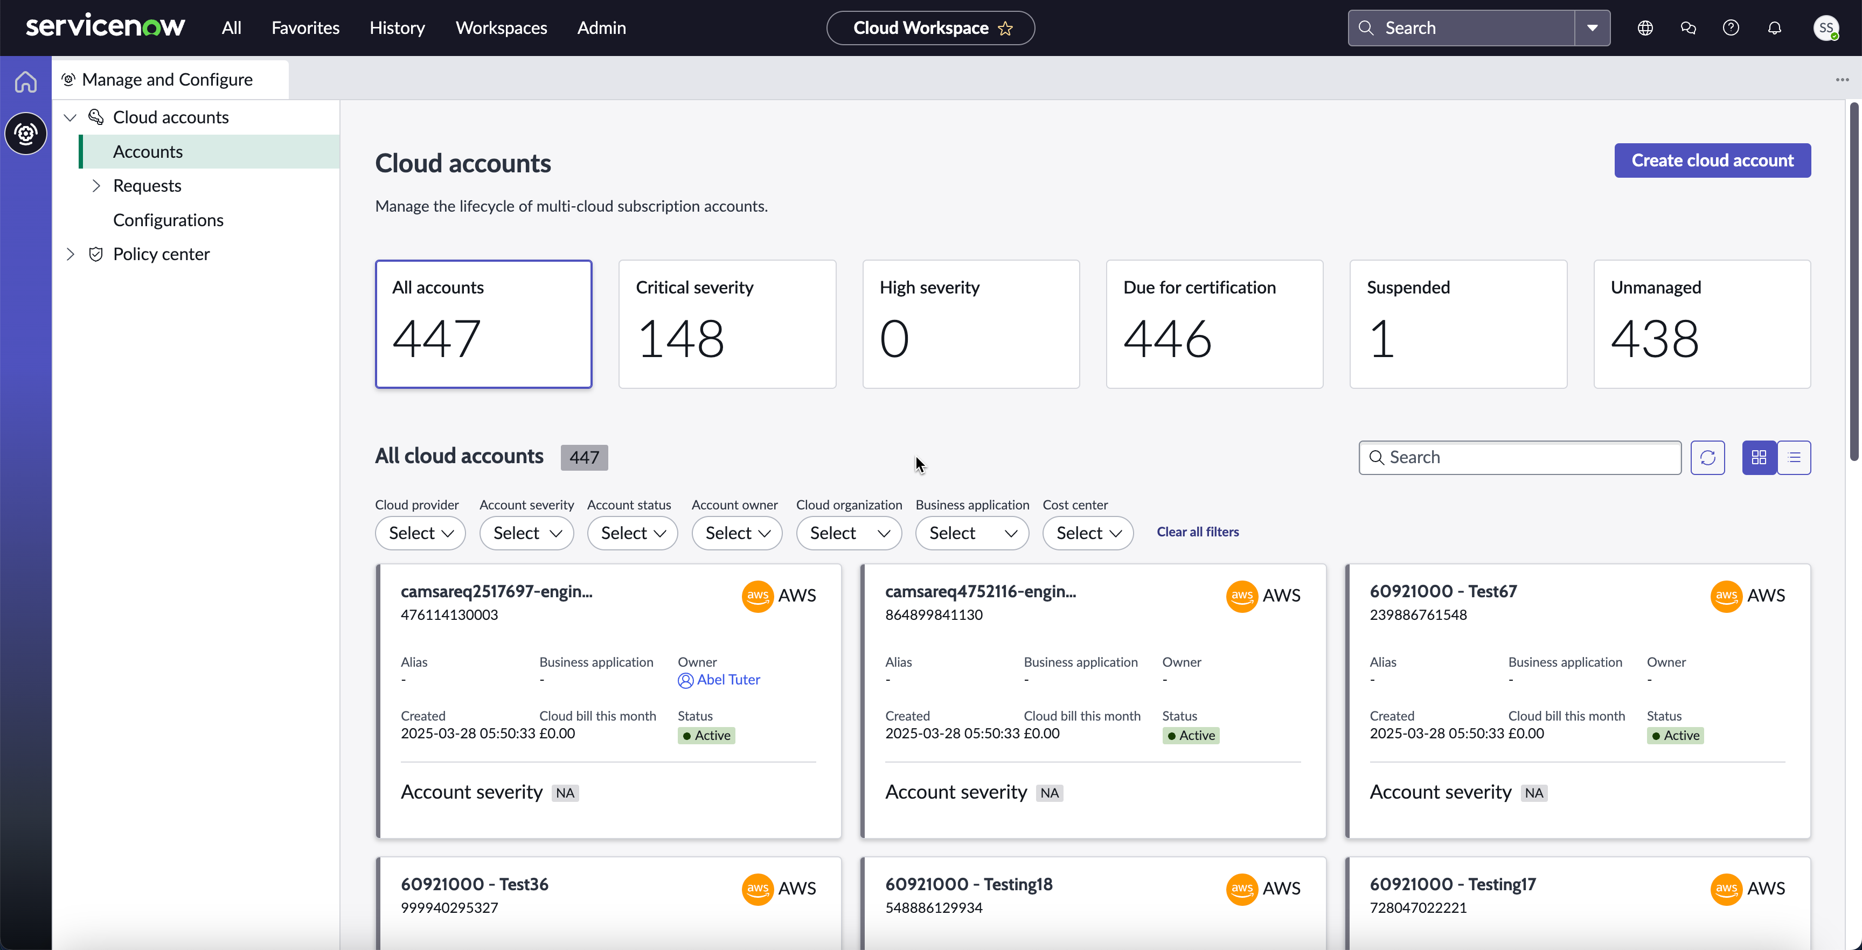Select the Due for certification 446 tile
1862x950 pixels.
tap(1214, 324)
